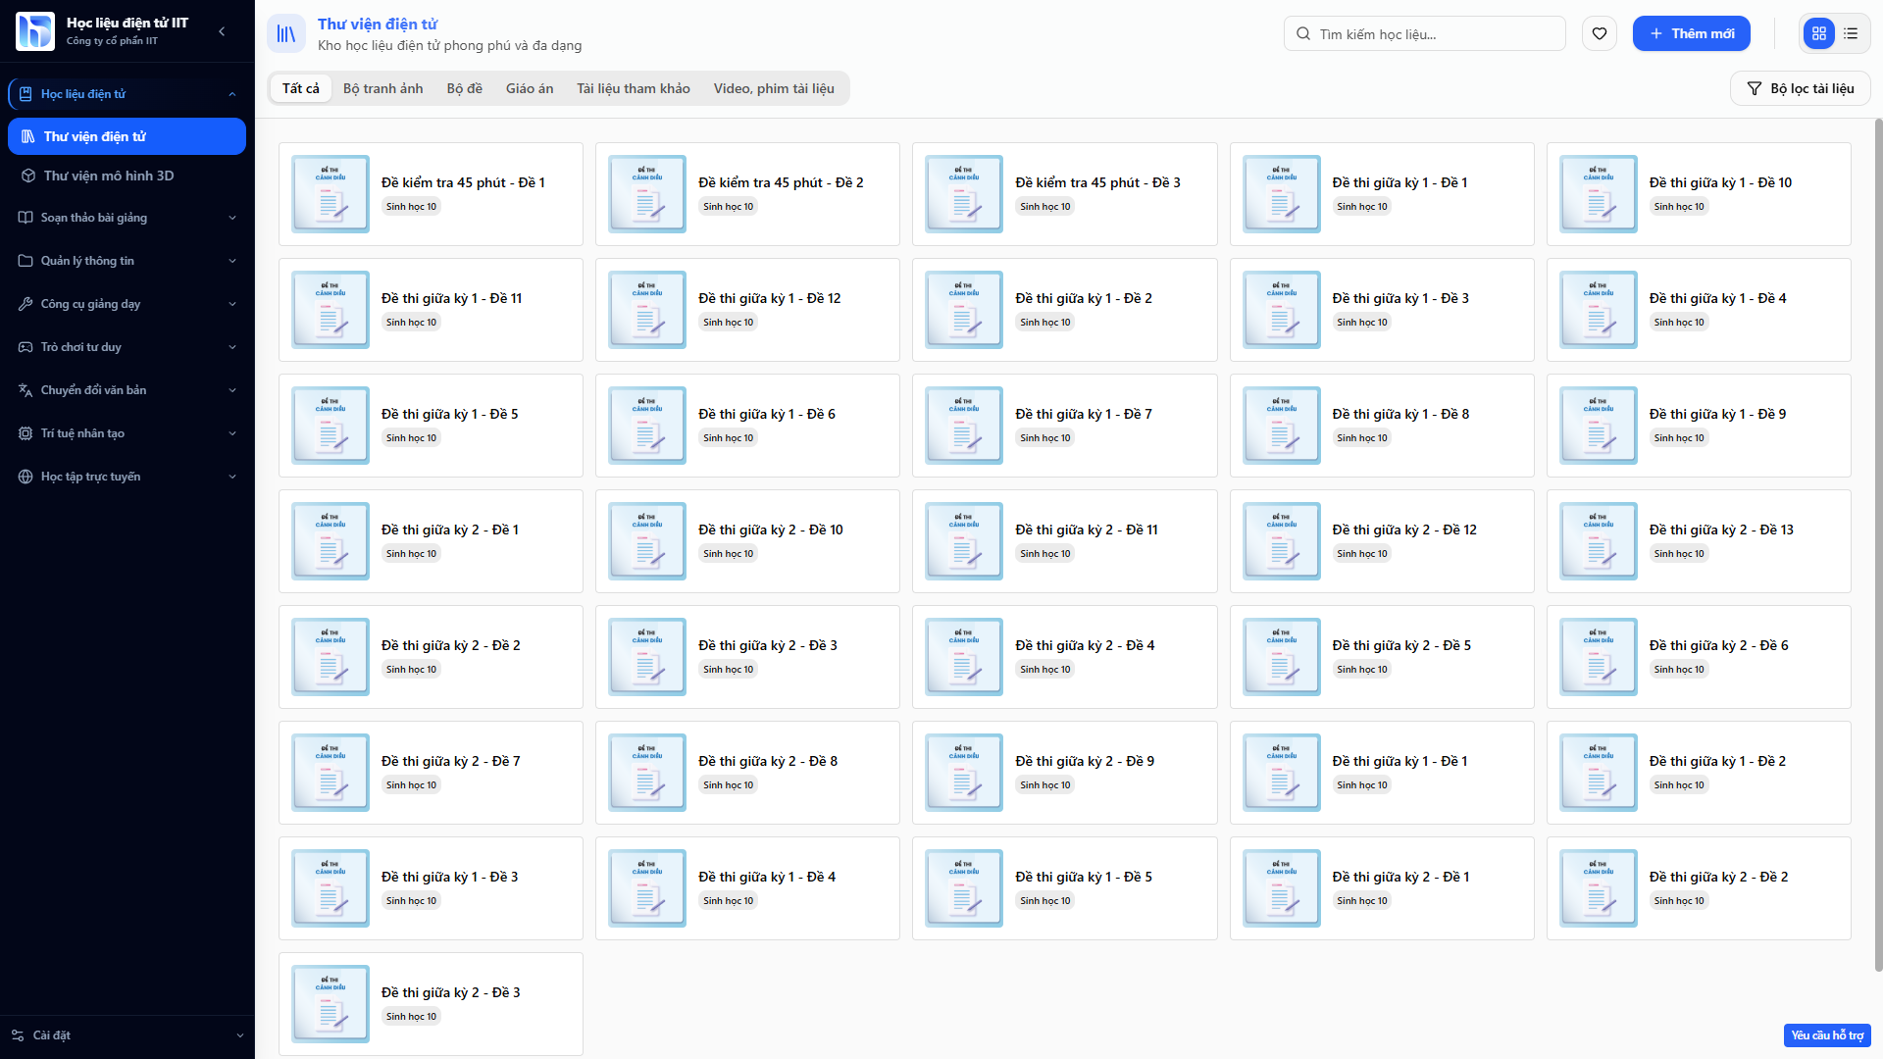
Task: Select Video, phim tài liệu tab
Action: 773,88
